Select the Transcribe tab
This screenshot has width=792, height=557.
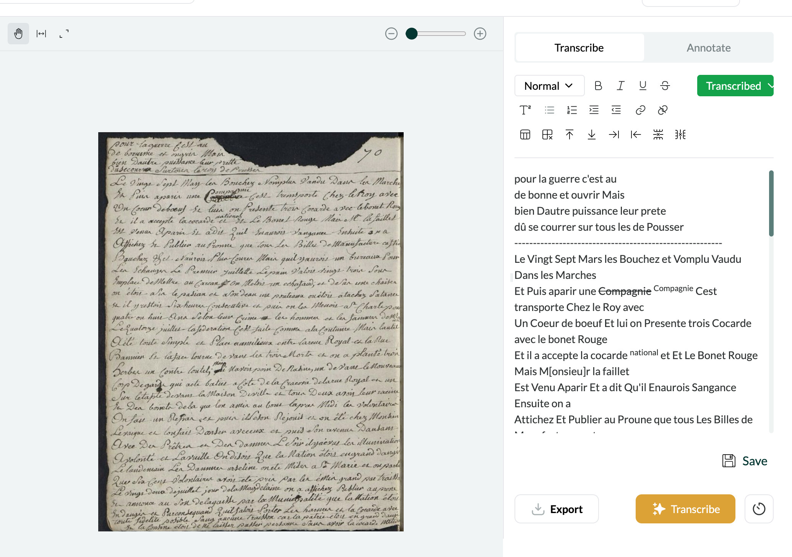pos(579,48)
